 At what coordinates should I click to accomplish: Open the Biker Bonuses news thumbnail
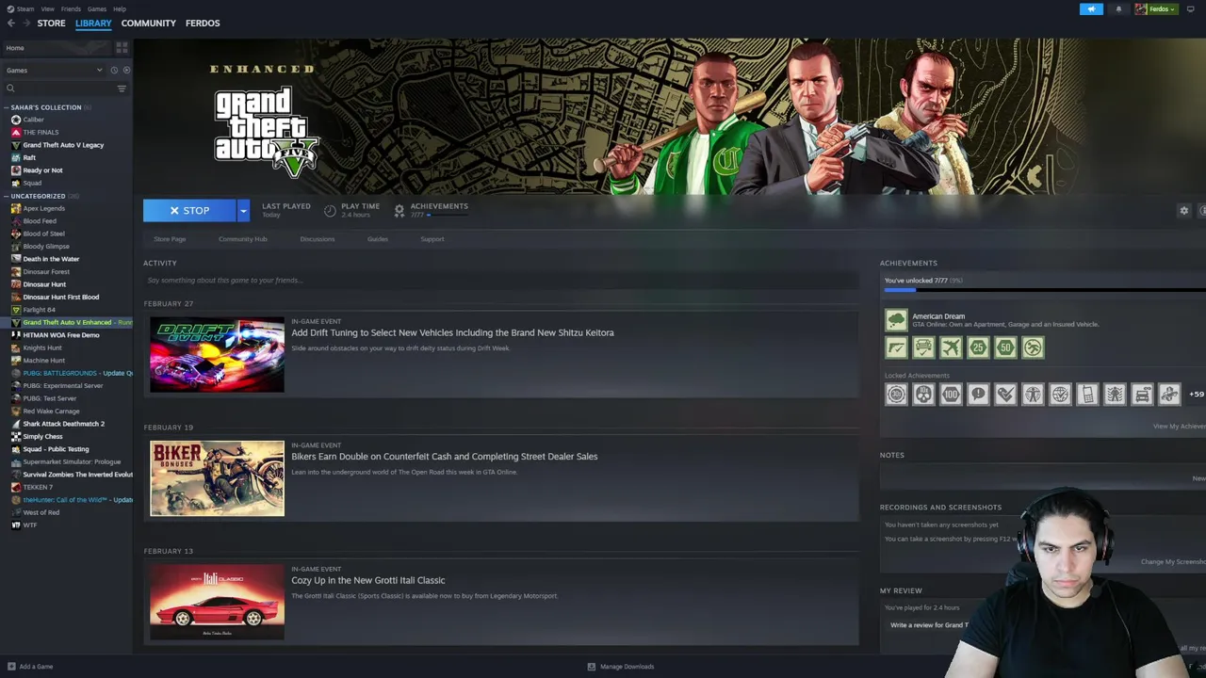(x=217, y=478)
